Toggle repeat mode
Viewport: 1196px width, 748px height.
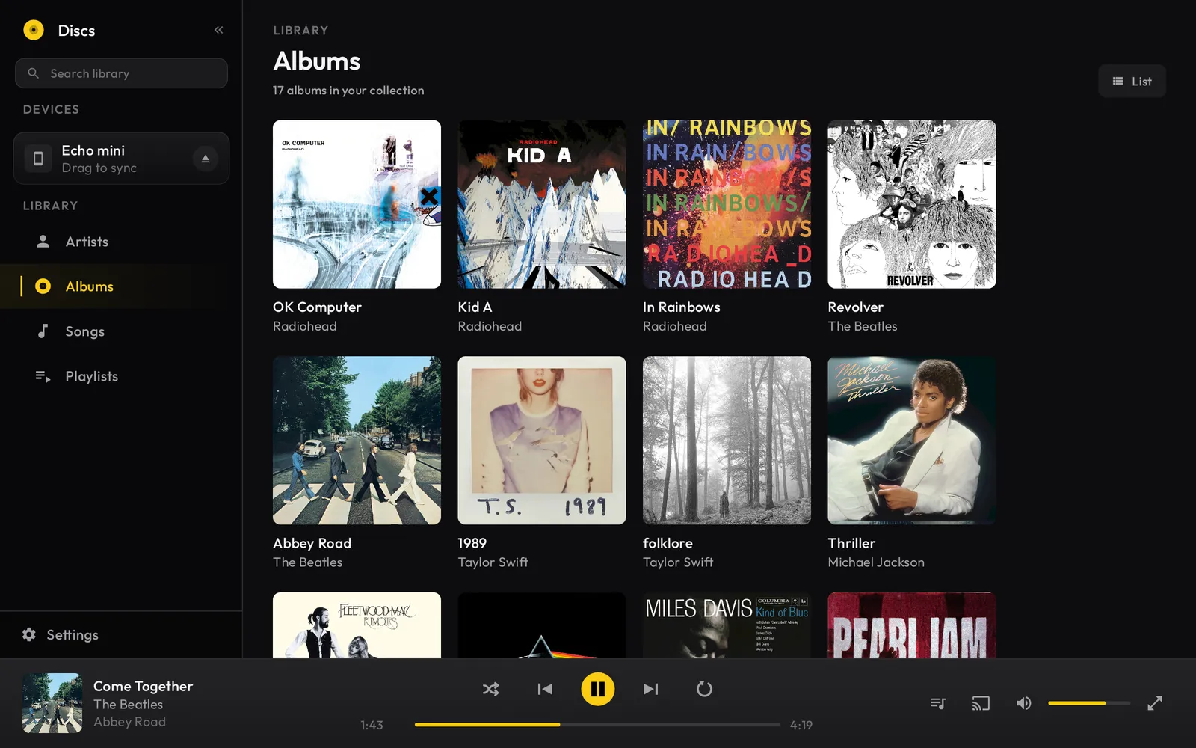704,689
